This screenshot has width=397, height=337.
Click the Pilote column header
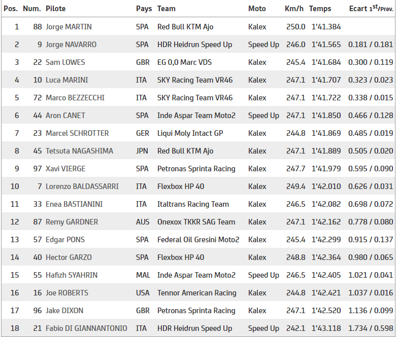[x=55, y=9]
